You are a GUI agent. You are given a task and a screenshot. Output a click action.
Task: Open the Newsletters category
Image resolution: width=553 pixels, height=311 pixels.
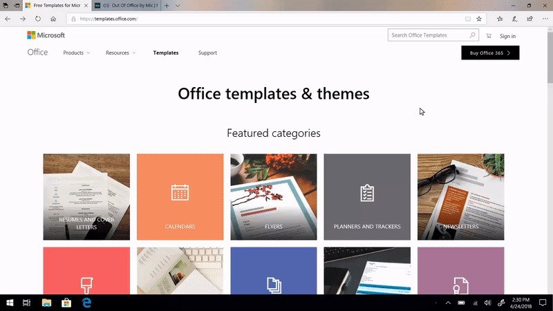tap(460, 197)
